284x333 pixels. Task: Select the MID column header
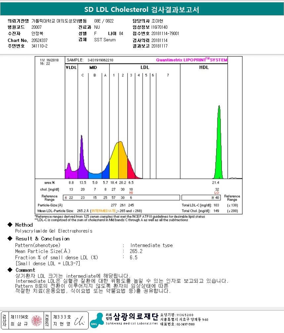click(x=93, y=67)
